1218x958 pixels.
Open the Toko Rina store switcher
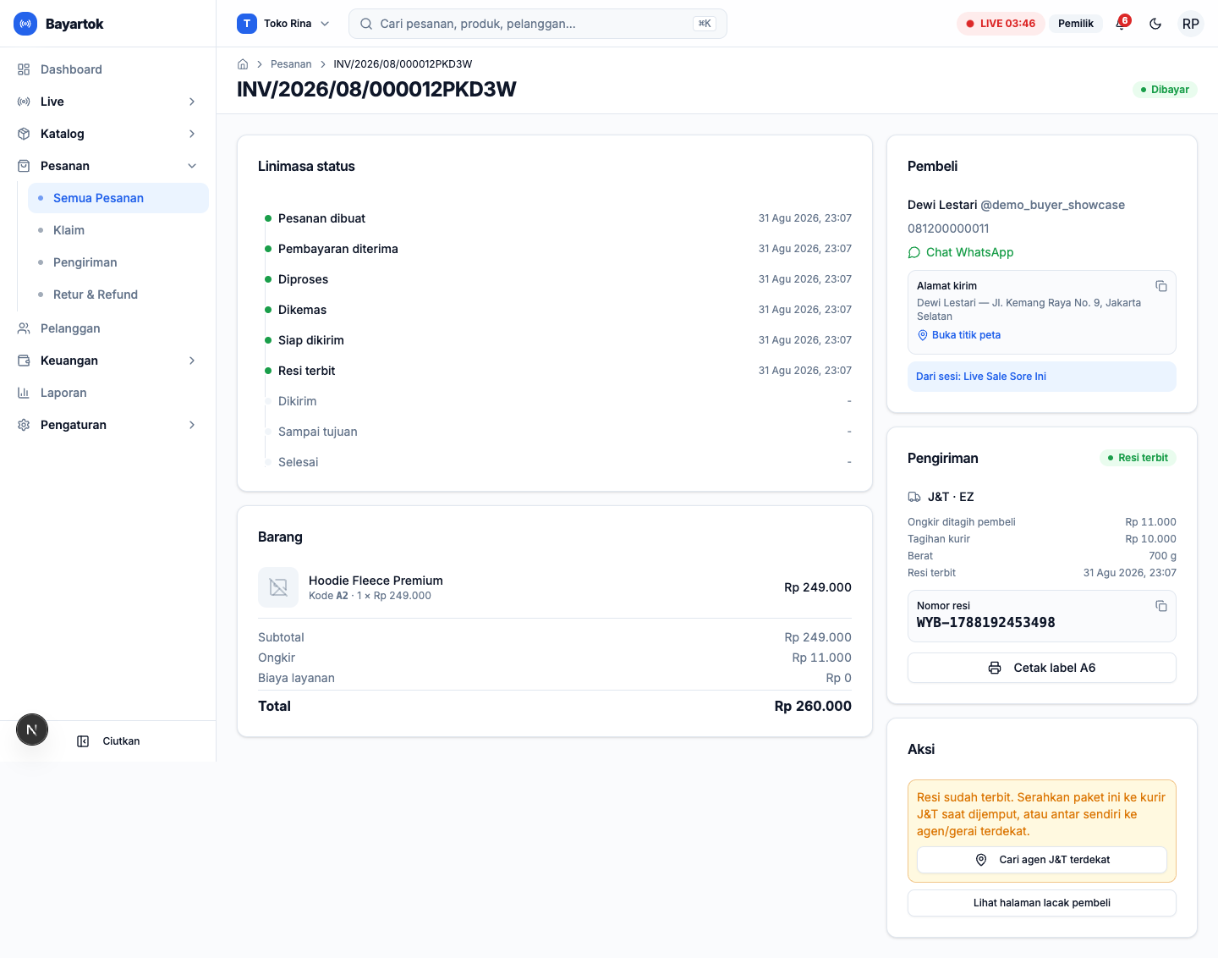(283, 24)
